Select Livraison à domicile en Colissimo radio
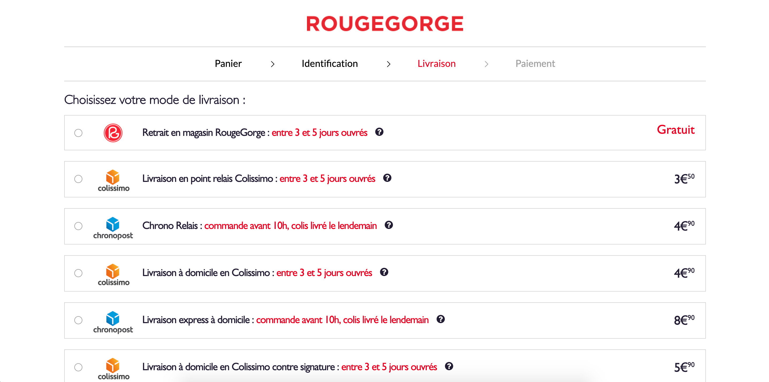769x382 pixels. tap(79, 273)
